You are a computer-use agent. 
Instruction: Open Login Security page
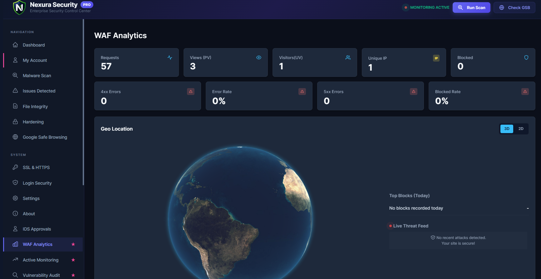coord(43,183)
